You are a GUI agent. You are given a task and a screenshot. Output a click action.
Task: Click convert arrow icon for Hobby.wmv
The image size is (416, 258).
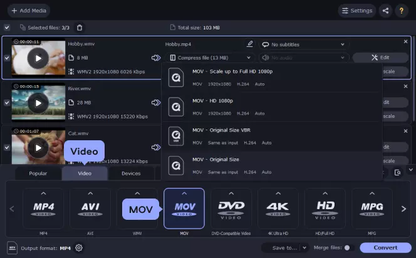[x=156, y=58]
